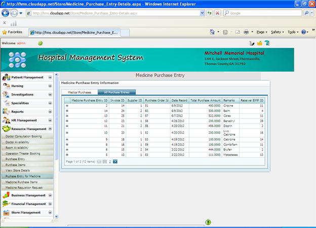
Task: Go to page 2 of the grid
Action: pyautogui.click(x=109, y=161)
